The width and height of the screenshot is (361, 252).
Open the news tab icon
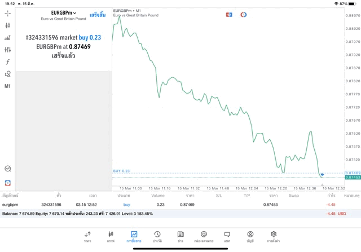click(x=180, y=237)
